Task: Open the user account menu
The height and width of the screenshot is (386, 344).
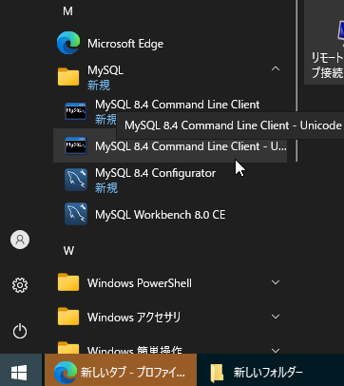Action: pyautogui.click(x=20, y=240)
